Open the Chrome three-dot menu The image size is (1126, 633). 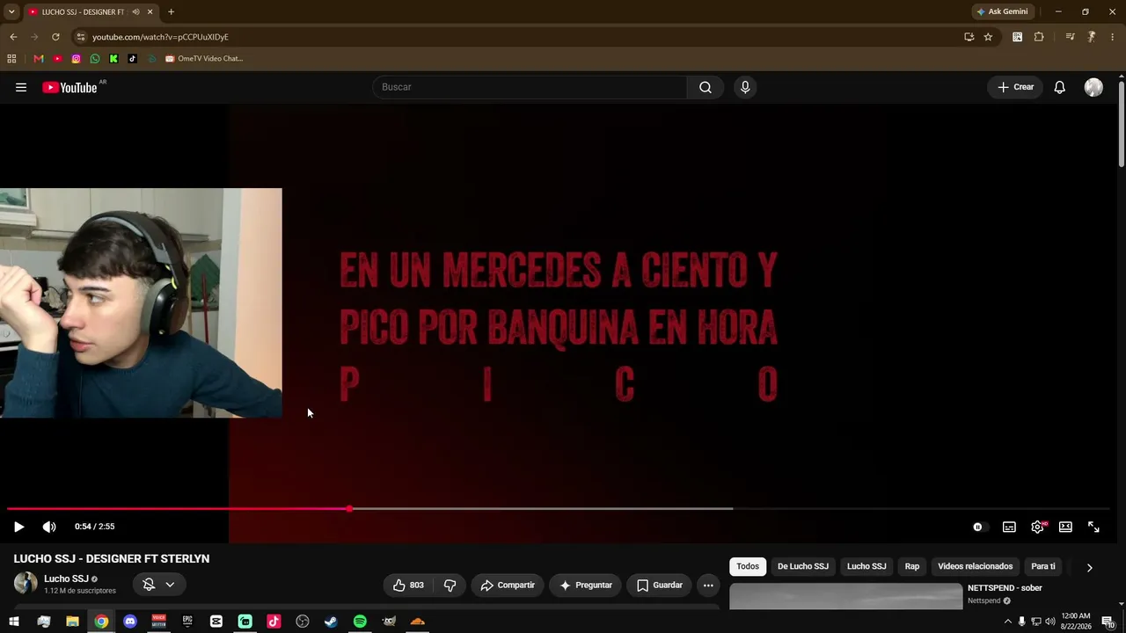tap(1113, 37)
